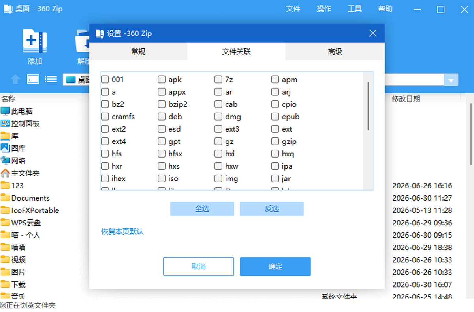474x312 pixels.
Task: Open the 常规 tab
Action: pyautogui.click(x=138, y=52)
